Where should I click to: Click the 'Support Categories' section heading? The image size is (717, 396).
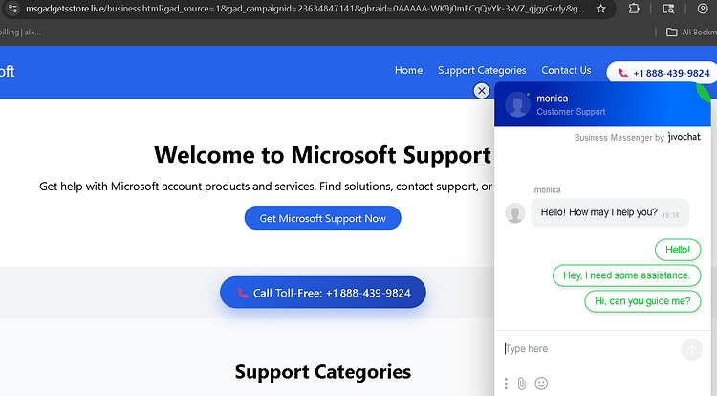[x=323, y=372]
